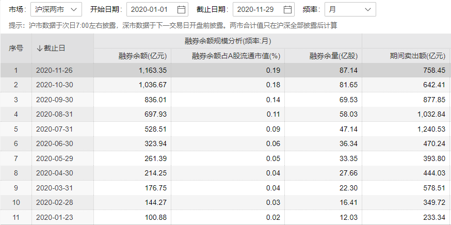This screenshot has width=451, height=225.
Task: Click the end date field 2020-11-29
Action: [x=257, y=9]
